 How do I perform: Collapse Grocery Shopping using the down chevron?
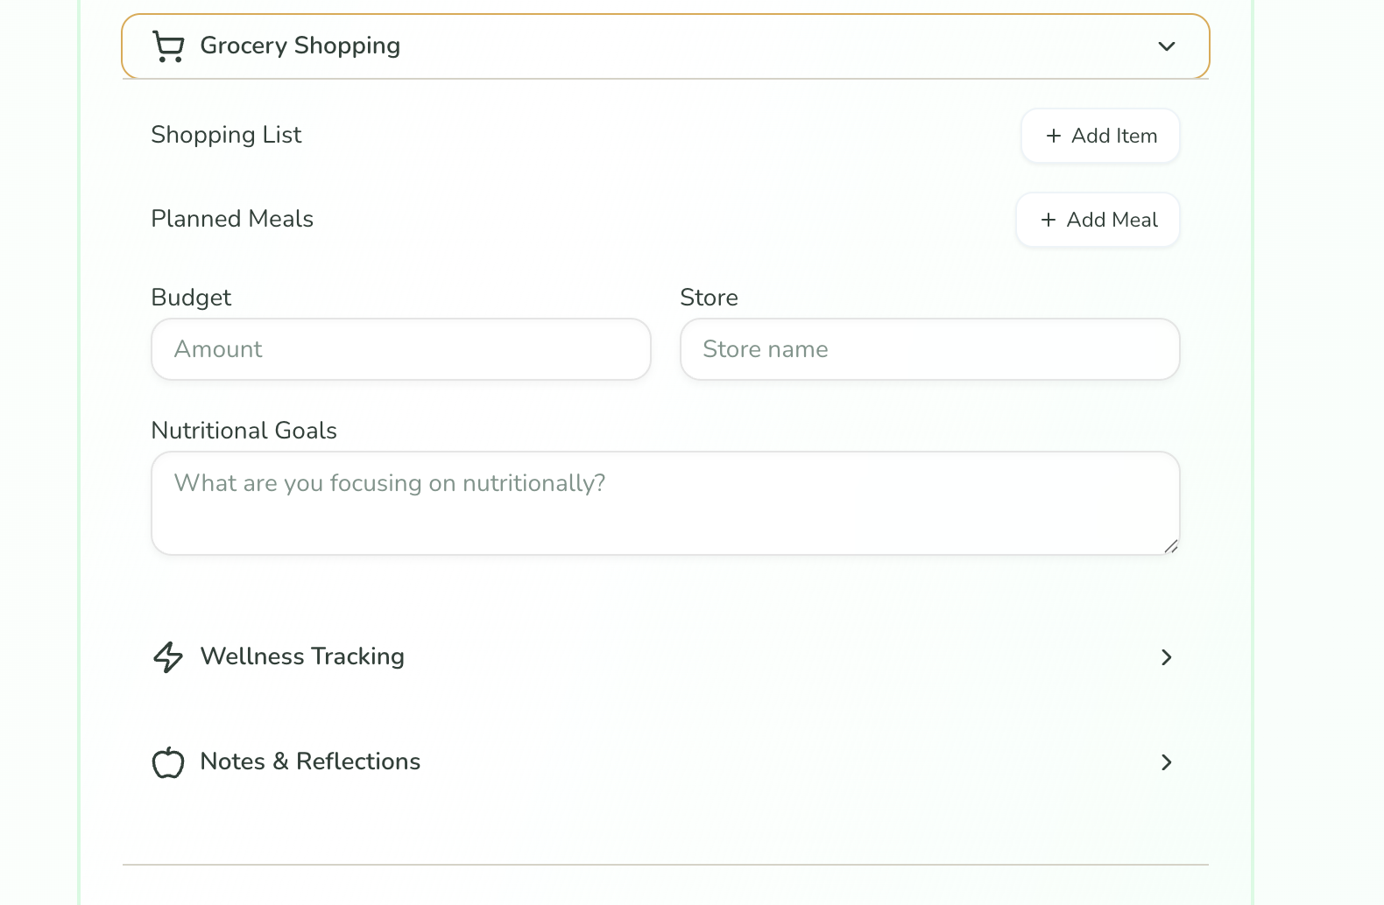click(x=1166, y=46)
